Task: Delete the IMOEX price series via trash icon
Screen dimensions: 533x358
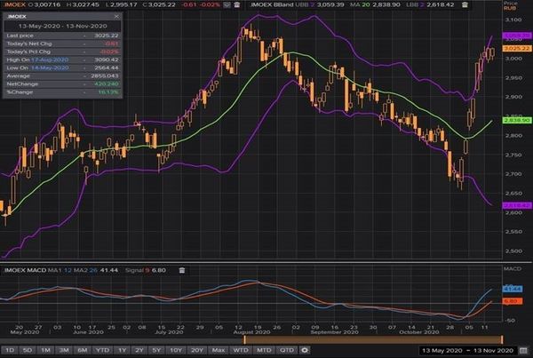Action: (237, 4)
